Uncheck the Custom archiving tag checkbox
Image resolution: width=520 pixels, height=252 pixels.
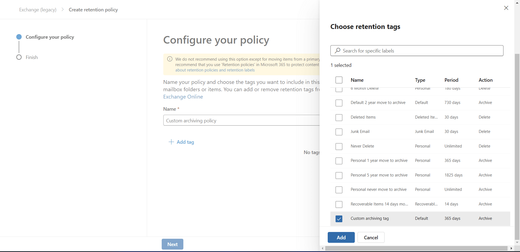coord(339,219)
